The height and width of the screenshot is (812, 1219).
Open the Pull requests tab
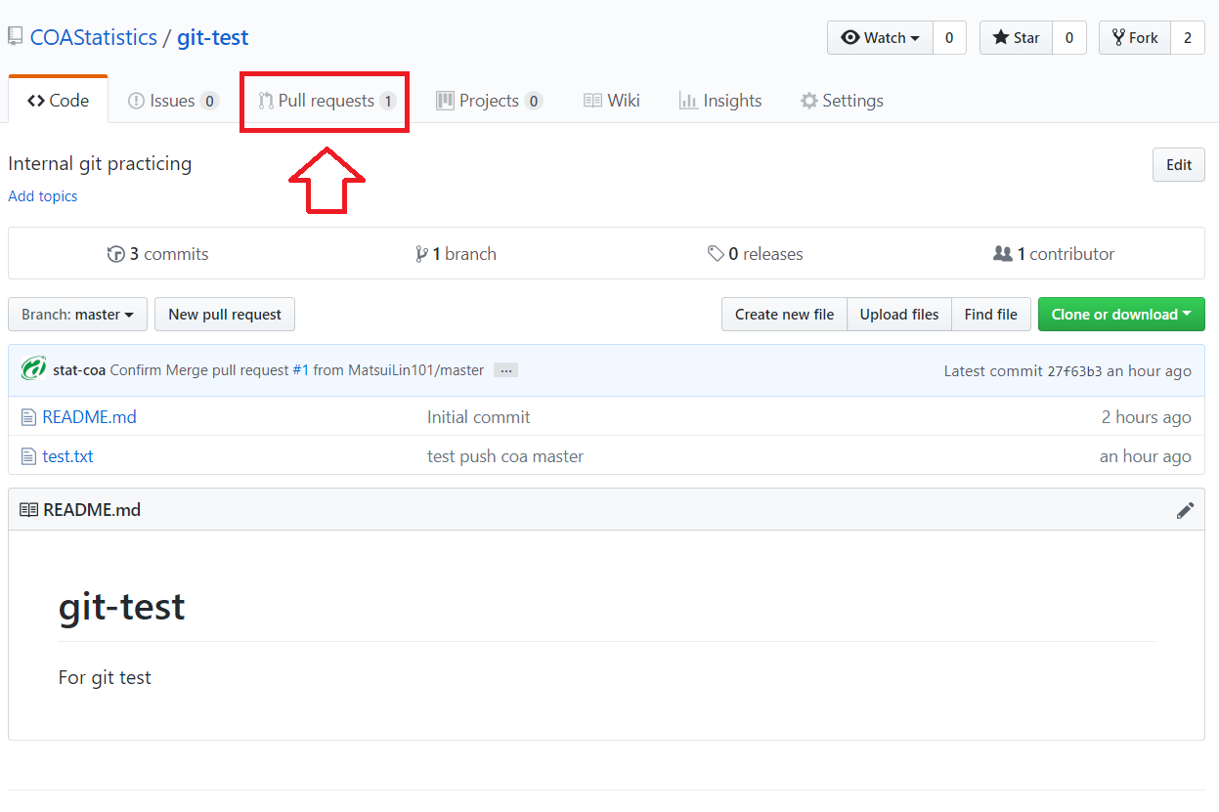pyautogui.click(x=327, y=101)
